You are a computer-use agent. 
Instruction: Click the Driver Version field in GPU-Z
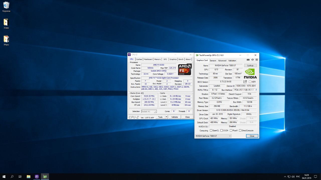coord(233,110)
